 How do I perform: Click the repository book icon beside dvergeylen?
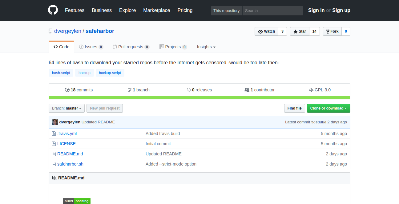tap(50, 31)
